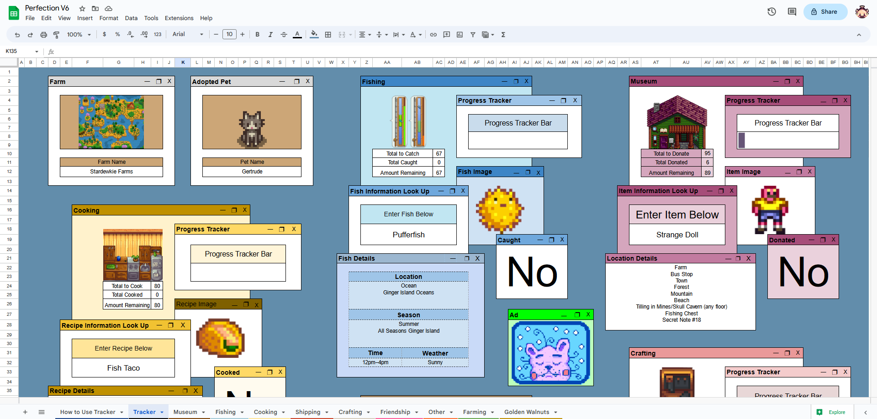Move the document using the folder icon
This screenshot has height=419, width=877.
pyautogui.click(x=95, y=9)
